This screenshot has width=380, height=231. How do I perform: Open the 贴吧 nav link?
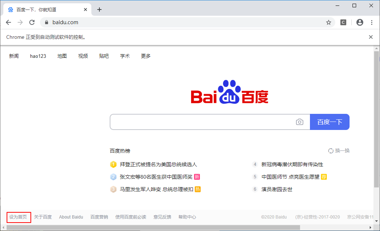click(104, 56)
